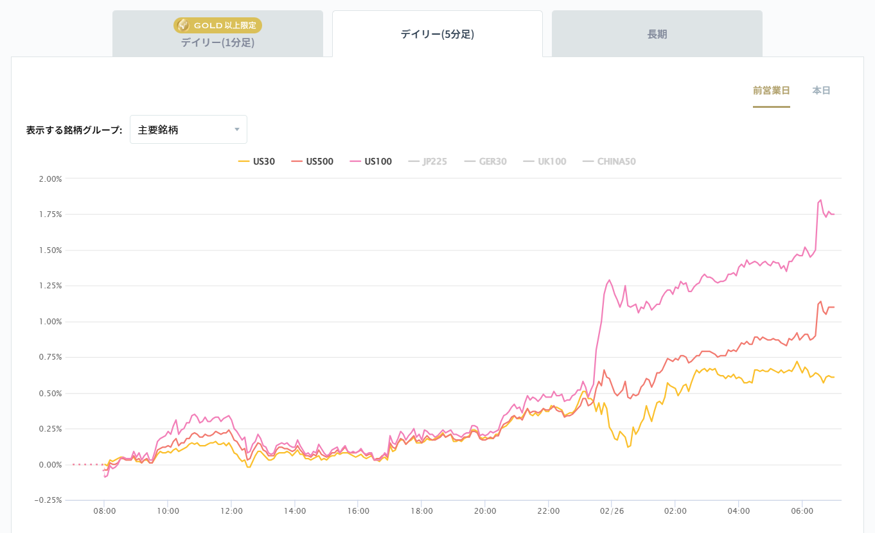Image resolution: width=875 pixels, height=533 pixels.
Task: Click the pink US100 peak near 06:30
Action: (820, 200)
